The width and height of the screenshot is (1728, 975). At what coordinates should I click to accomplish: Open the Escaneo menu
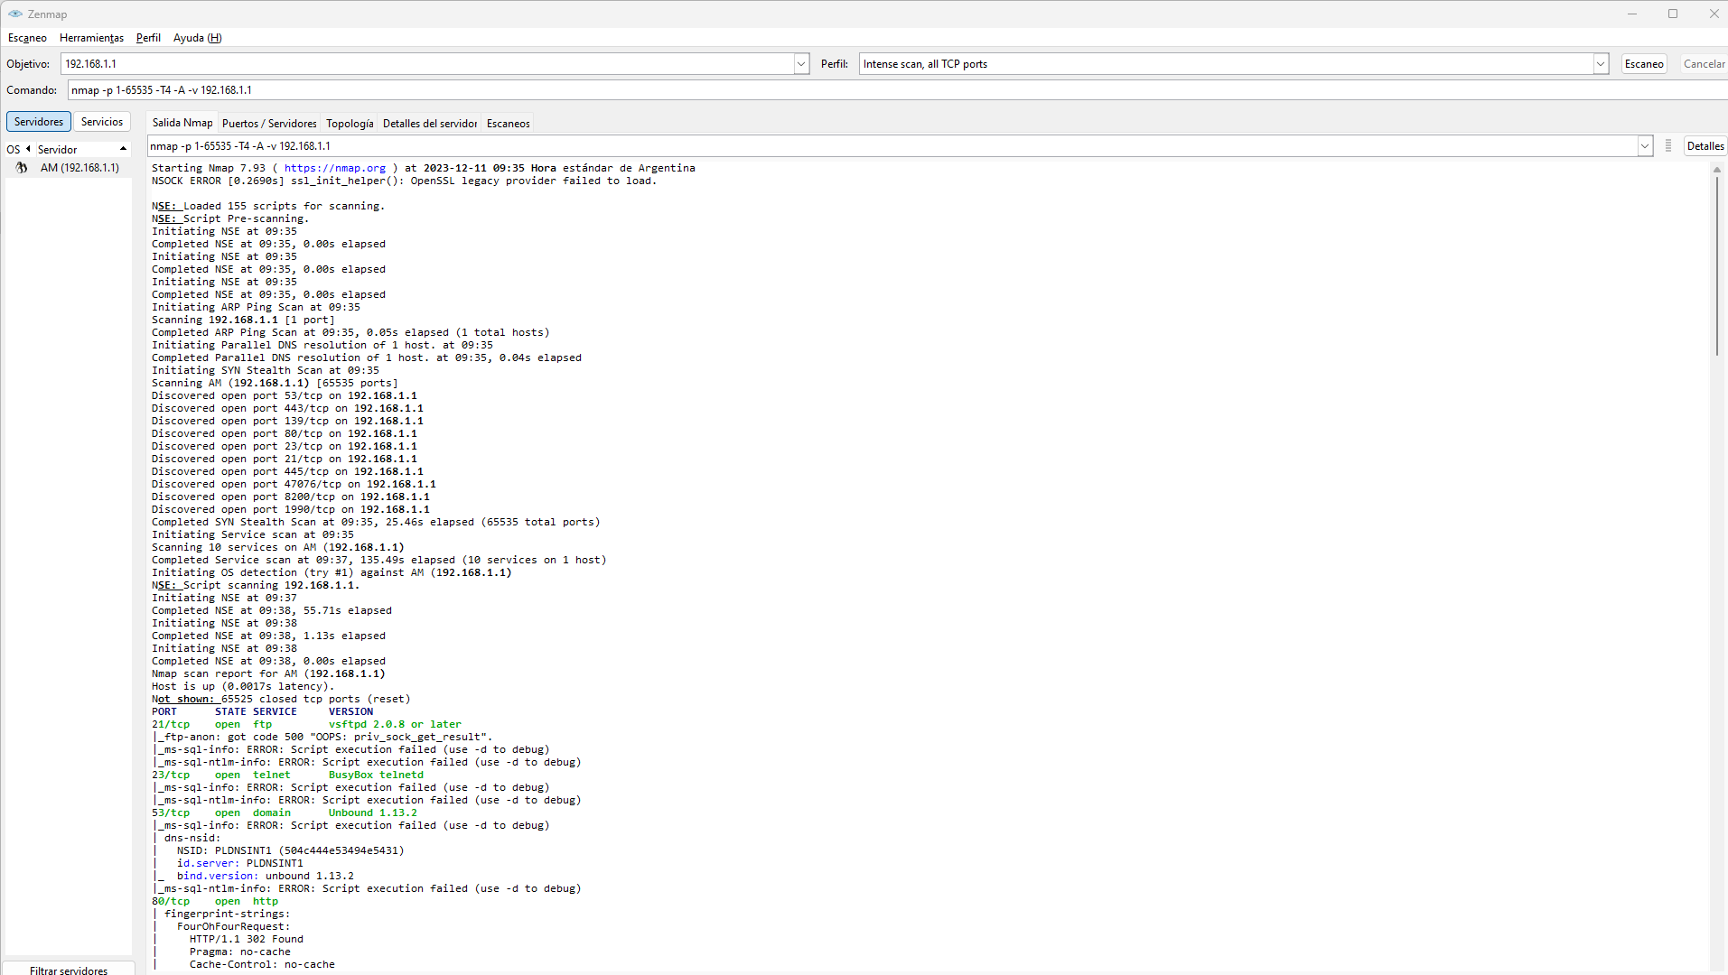[x=27, y=38]
